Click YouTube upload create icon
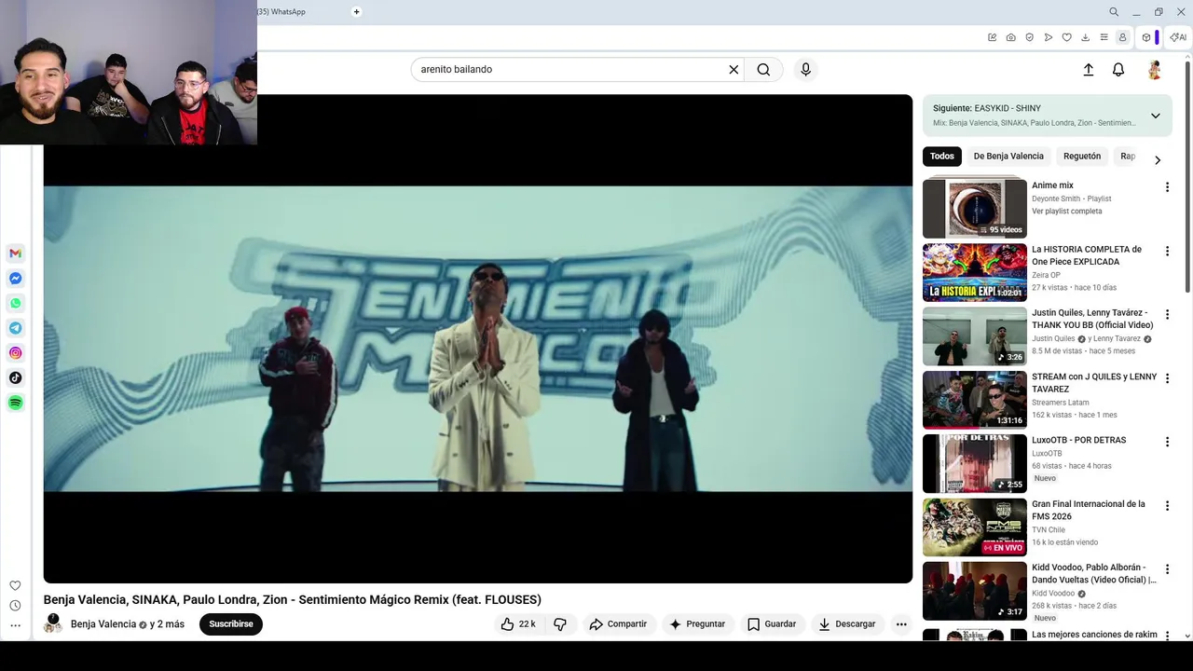The width and height of the screenshot is (1193, 671). coord(1088,70)
